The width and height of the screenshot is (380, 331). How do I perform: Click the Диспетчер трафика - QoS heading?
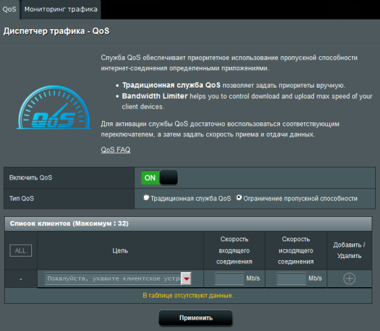[56, 31]
